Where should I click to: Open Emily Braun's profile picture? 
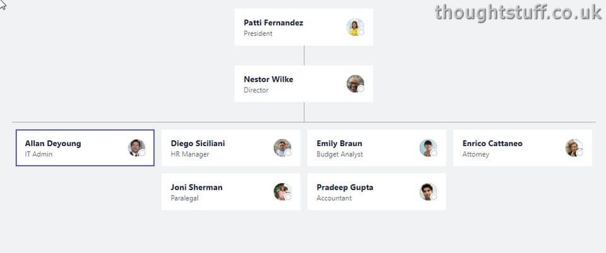428,148
